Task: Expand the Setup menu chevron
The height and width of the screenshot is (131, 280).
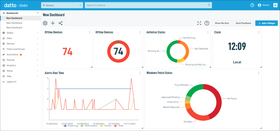Action: pos(37,71)
